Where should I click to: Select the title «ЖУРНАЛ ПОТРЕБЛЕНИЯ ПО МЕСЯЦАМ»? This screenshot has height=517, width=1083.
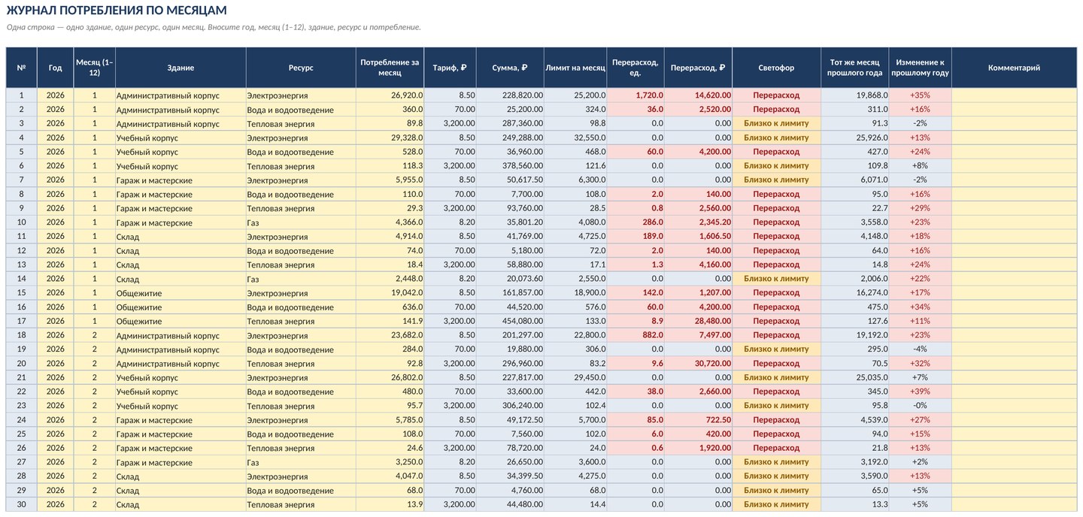[x=117, y=11]
